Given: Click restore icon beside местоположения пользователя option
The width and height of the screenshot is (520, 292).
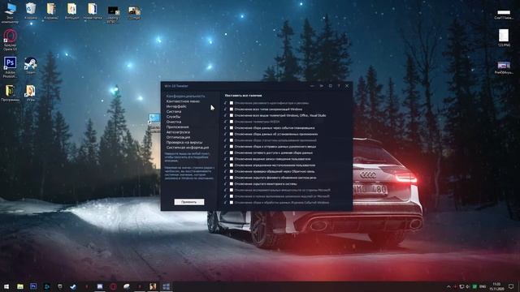Looking at the screenshot, I should [x=226, y=165].
